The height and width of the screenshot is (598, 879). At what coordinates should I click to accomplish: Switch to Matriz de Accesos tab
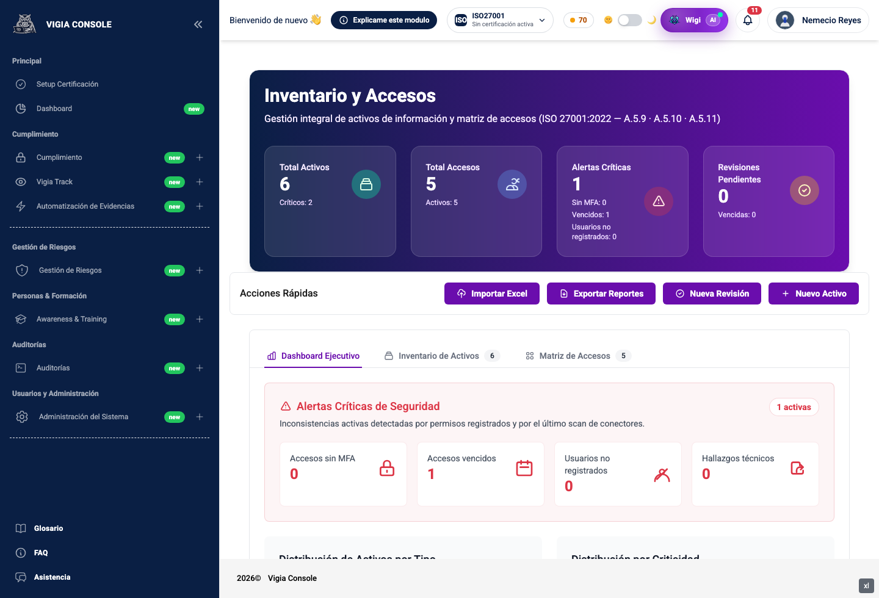click(577, 356)
